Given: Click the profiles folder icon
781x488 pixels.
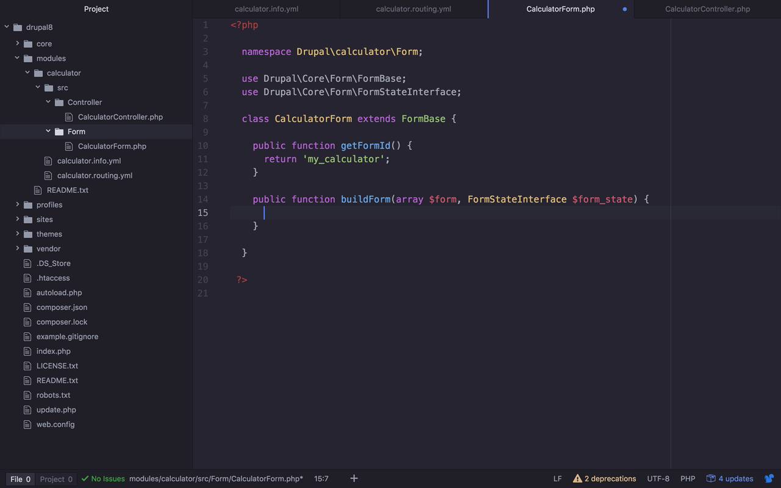Looking at the screenshot, I should click(x=28, y=204).
